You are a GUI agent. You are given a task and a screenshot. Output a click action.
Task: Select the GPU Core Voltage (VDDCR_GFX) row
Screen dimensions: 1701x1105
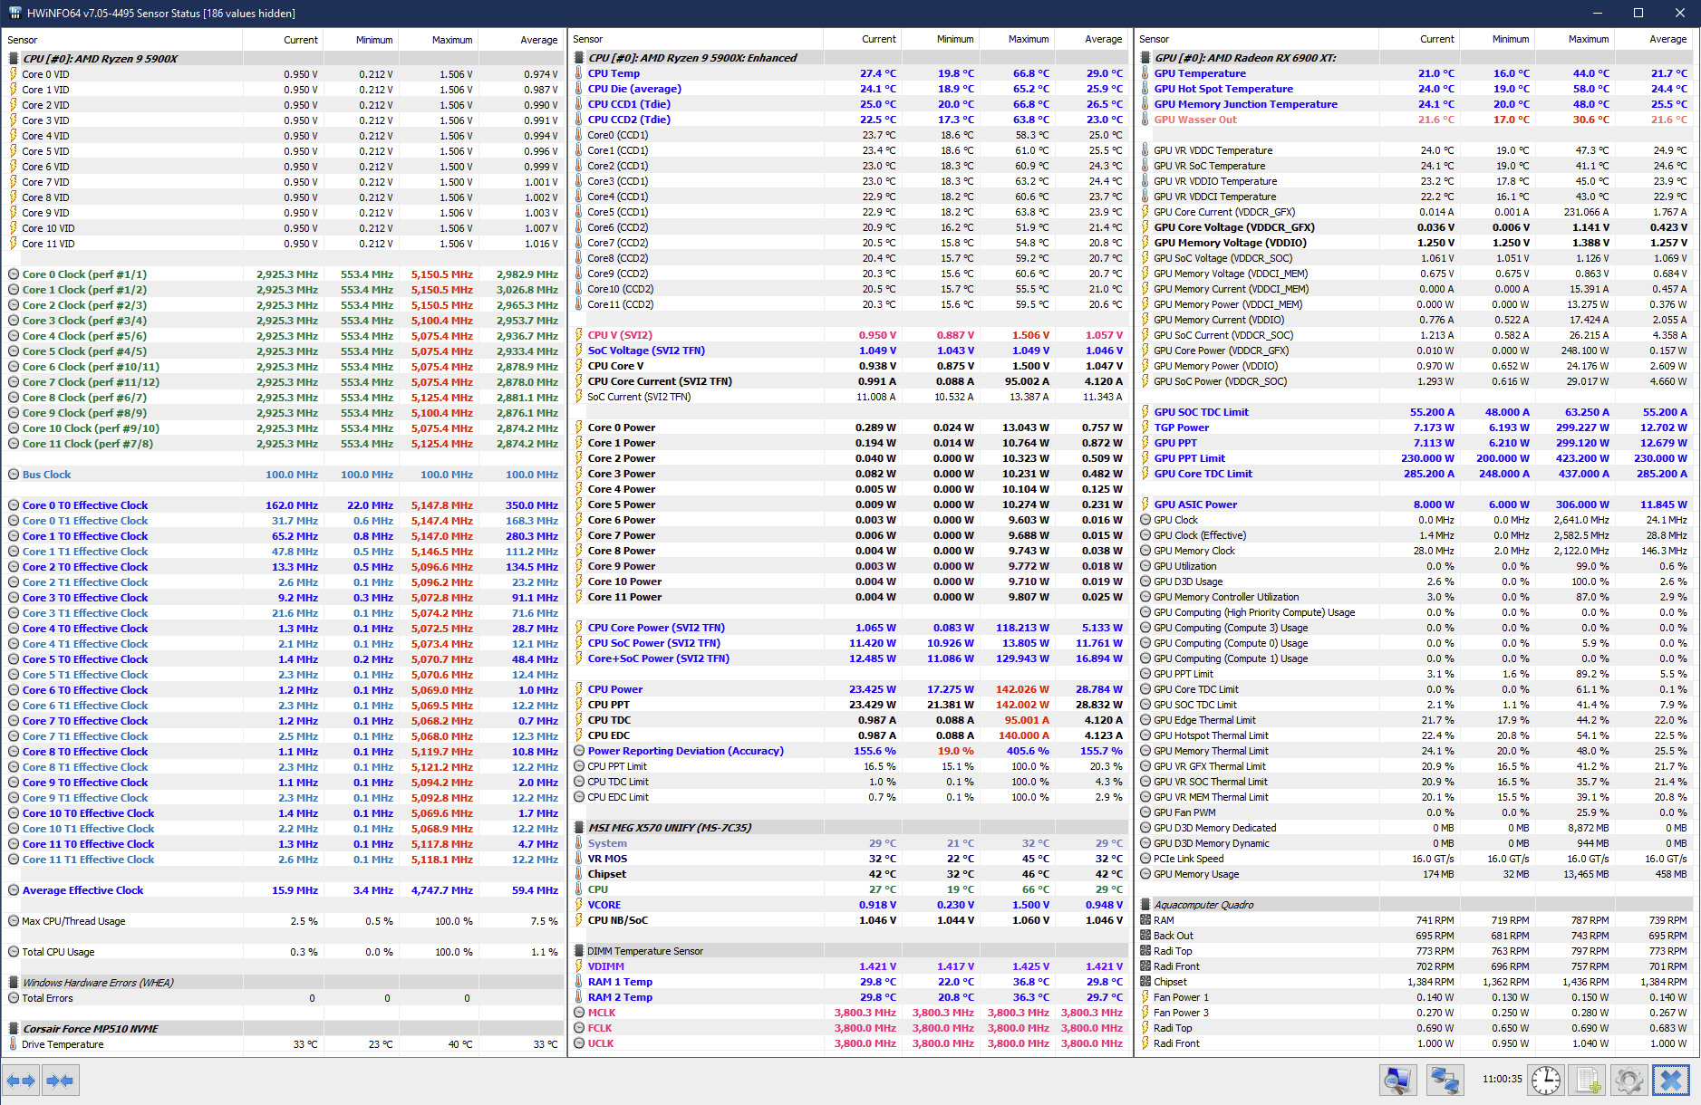pos(1416,227)
